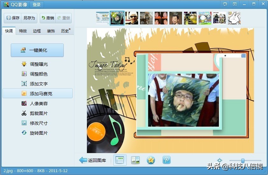Screen dimensions: 268x175
Task: Switch to the 特效 effects tab
Action: [x=23, y=31]
